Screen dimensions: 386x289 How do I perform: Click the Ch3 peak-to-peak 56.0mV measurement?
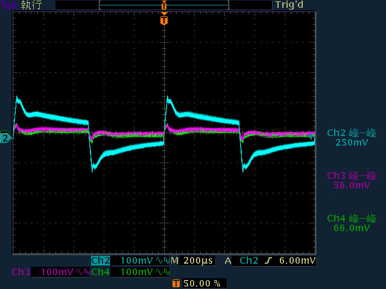(352, 180)
